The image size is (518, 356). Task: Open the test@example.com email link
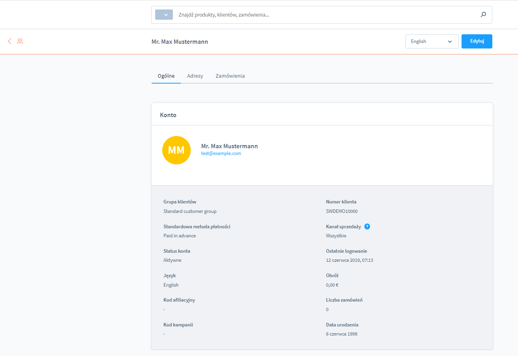[221, 153]
